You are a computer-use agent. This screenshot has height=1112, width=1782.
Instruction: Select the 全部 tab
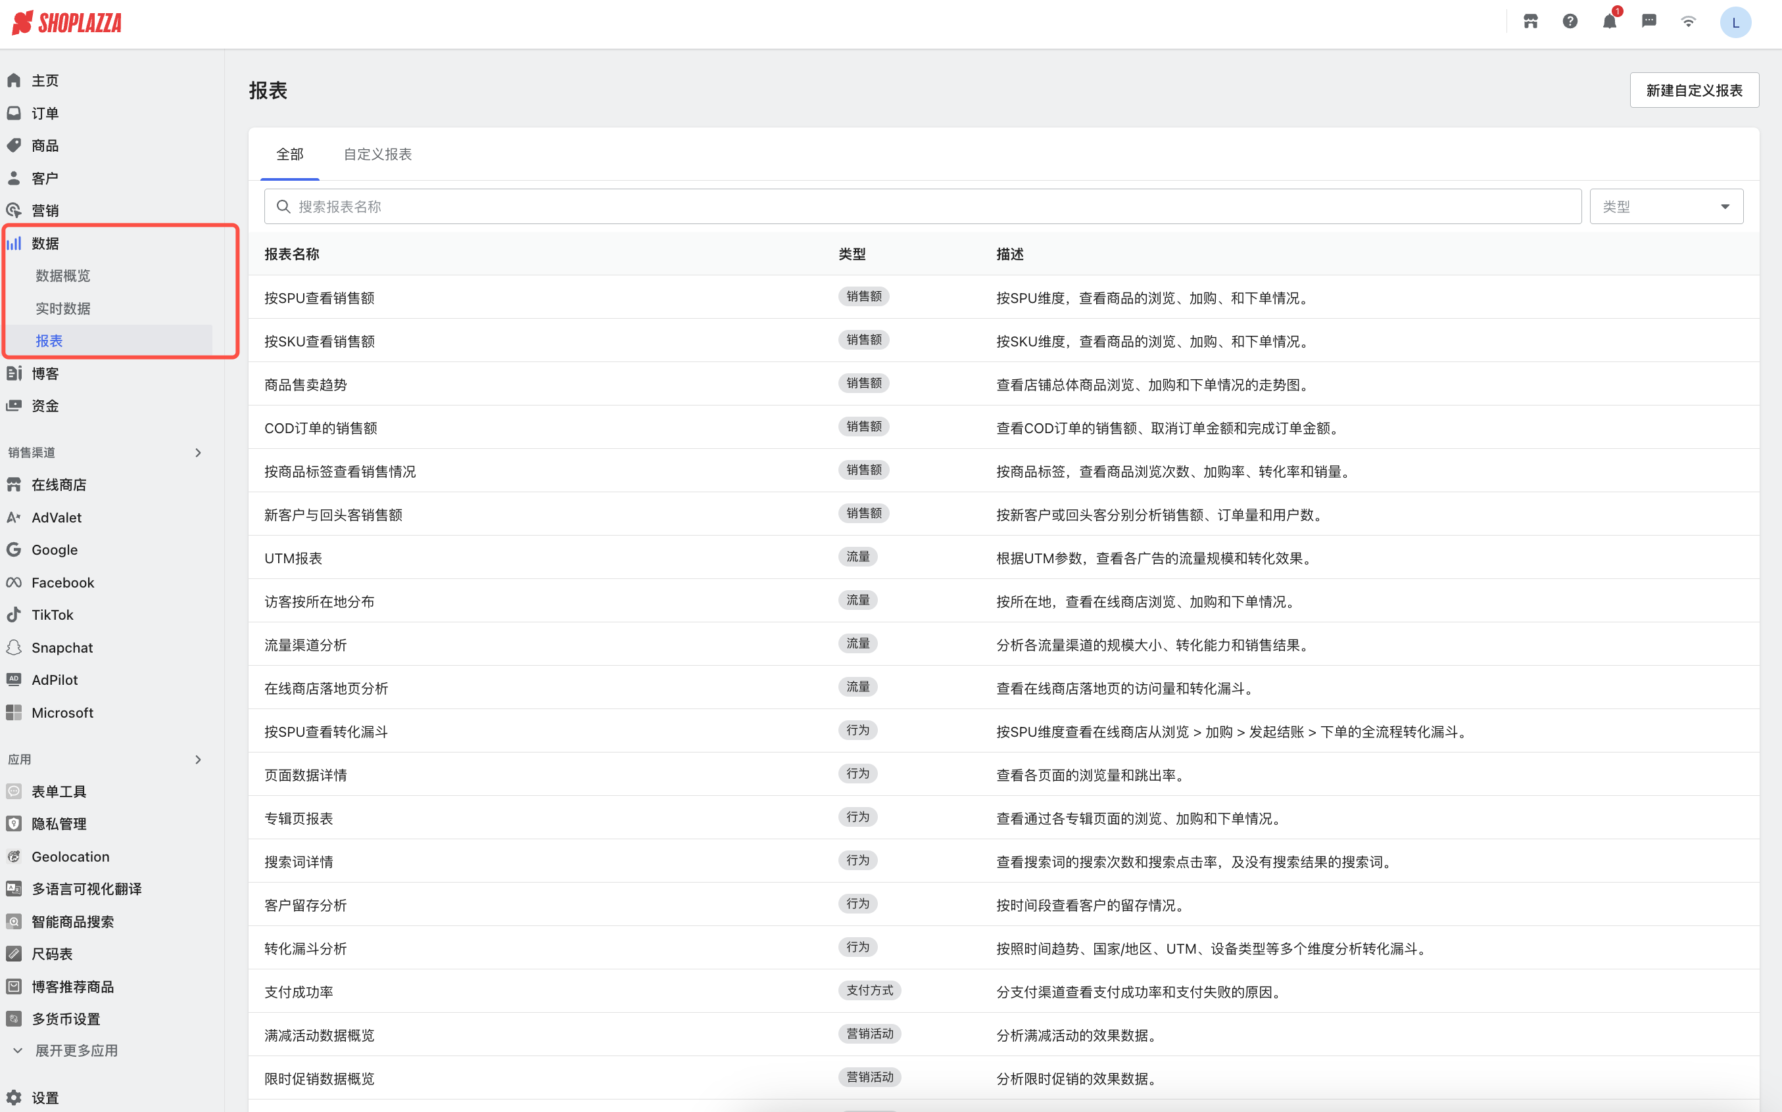click(290, 154)
